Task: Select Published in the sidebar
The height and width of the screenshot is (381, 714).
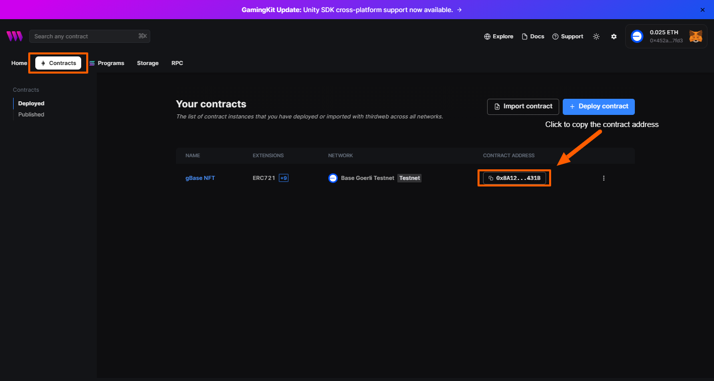Action: point(31,114)
